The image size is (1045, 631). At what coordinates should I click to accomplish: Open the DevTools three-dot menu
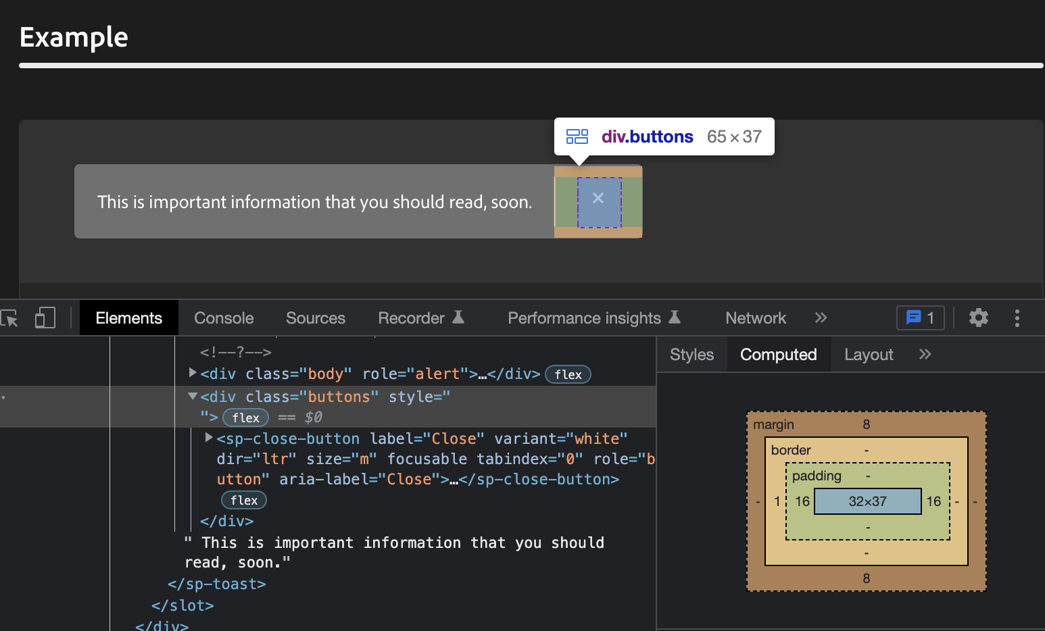click(1017, 318)
